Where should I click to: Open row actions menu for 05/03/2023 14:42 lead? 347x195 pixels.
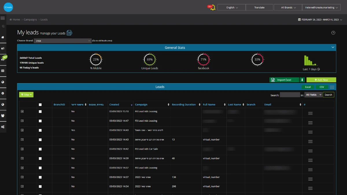[x=310, y=151]
